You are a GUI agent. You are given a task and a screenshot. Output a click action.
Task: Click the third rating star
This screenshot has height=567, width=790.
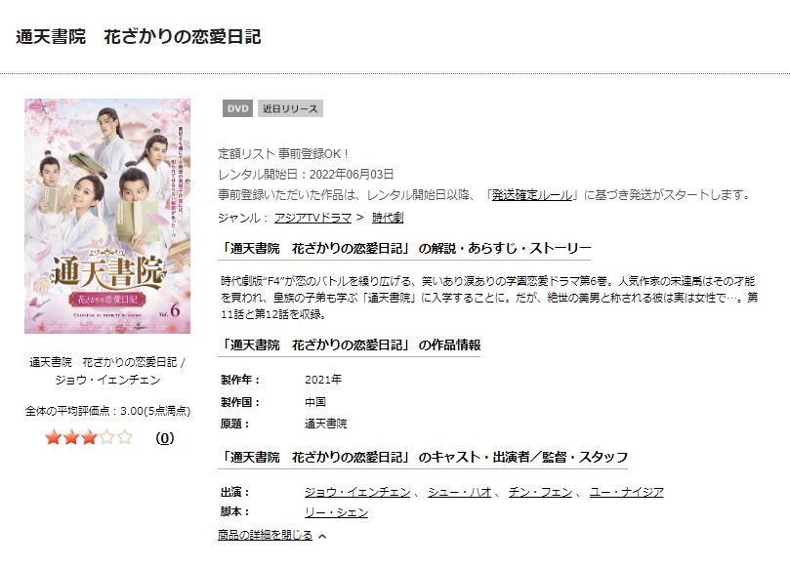[x=89, y=437]
